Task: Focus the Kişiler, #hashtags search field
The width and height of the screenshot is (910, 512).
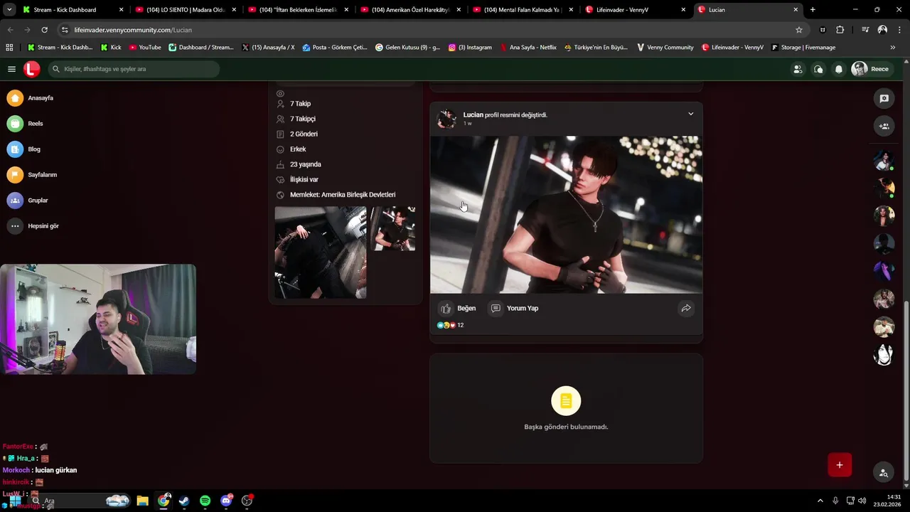Action: click(x=134, y=69)
